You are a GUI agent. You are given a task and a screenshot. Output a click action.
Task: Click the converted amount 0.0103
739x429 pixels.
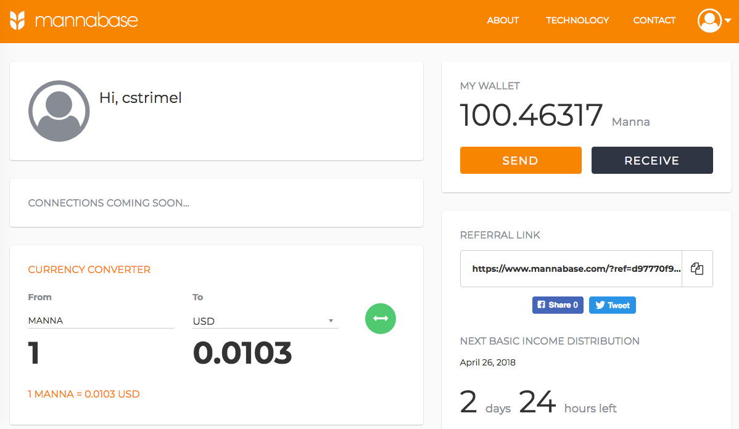[242, 353]
